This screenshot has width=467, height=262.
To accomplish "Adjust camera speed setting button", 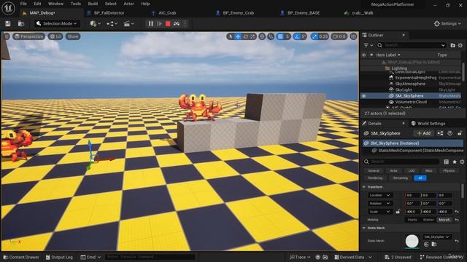I will (x=339, y=36).
